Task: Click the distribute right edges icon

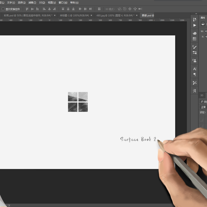Action: coord(90,9)
